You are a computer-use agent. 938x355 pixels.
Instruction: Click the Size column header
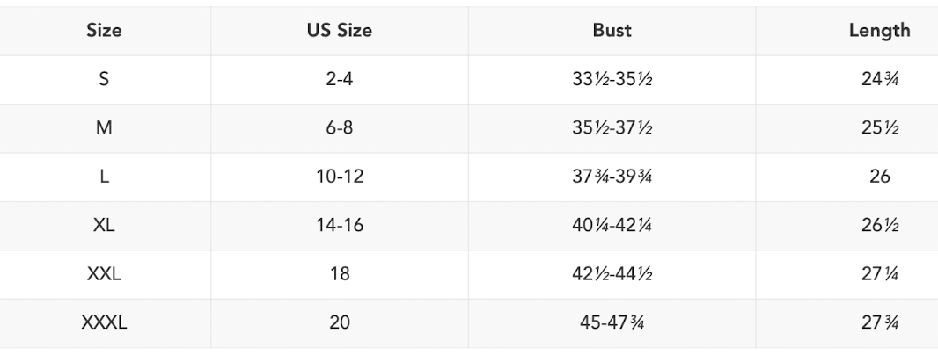coord(105,31)
